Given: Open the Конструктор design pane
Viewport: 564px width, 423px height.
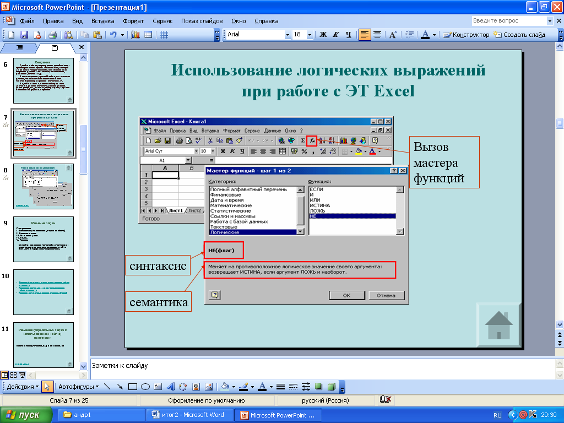Looking at the screenshot, I should coord(466,35).
